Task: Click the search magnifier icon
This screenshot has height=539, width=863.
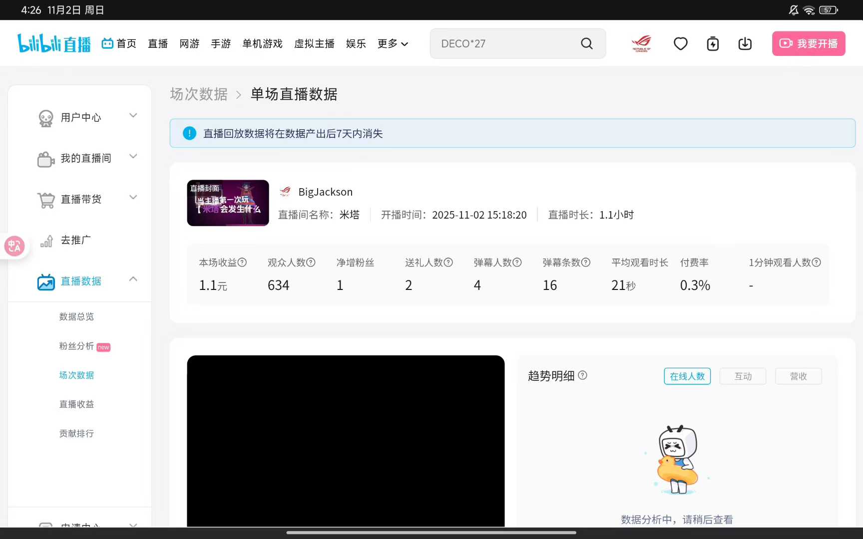Action: (x=587, y=44)
